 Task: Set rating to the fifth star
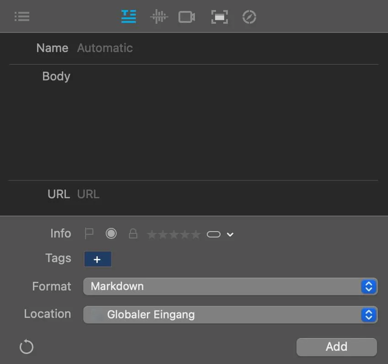coord(196,235)
